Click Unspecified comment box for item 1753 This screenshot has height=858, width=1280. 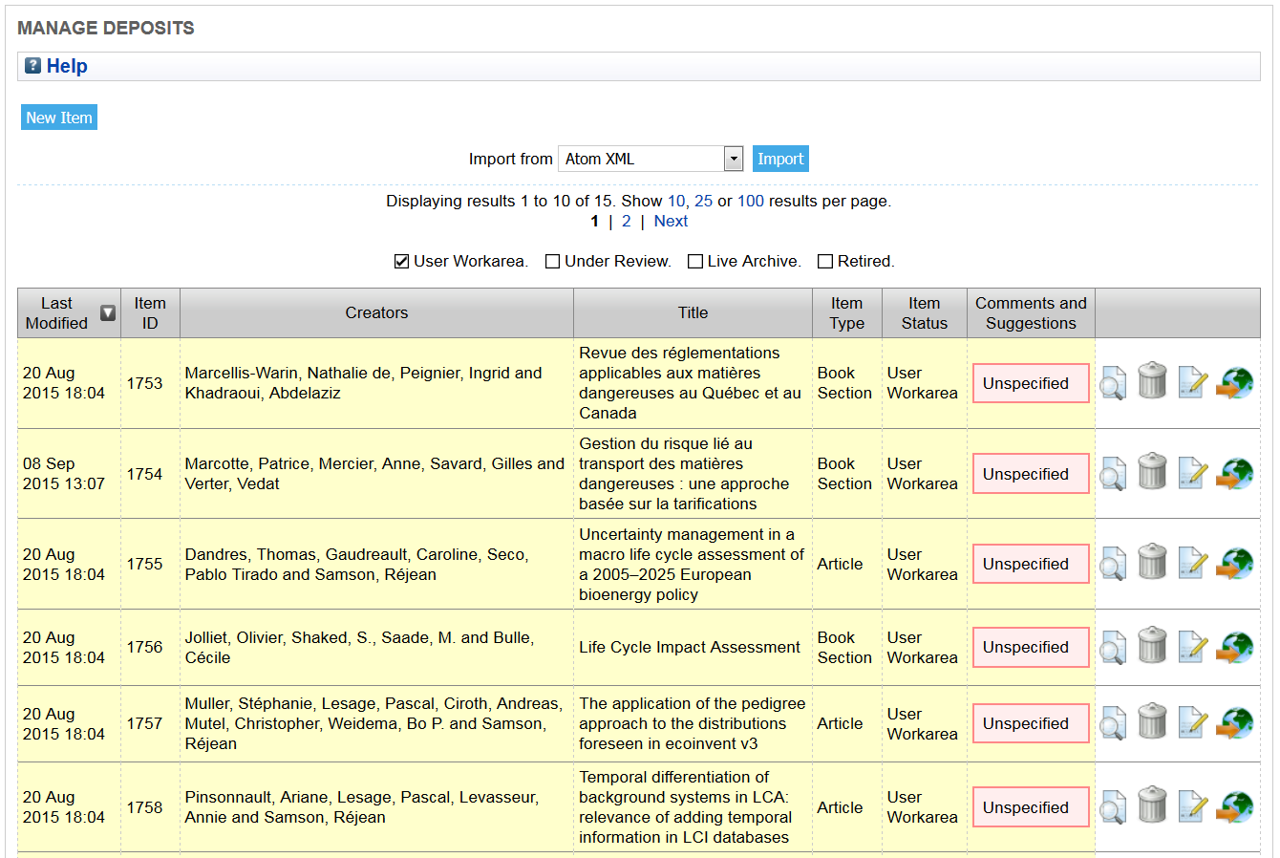(x=1031, y=383)
